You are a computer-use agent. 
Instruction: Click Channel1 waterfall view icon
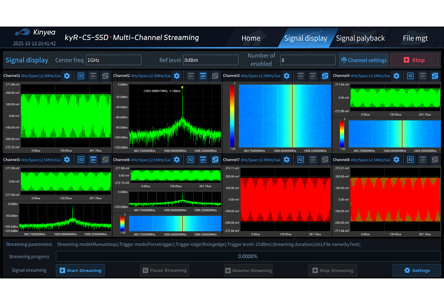pyautogui.click(x=105, y=76)
